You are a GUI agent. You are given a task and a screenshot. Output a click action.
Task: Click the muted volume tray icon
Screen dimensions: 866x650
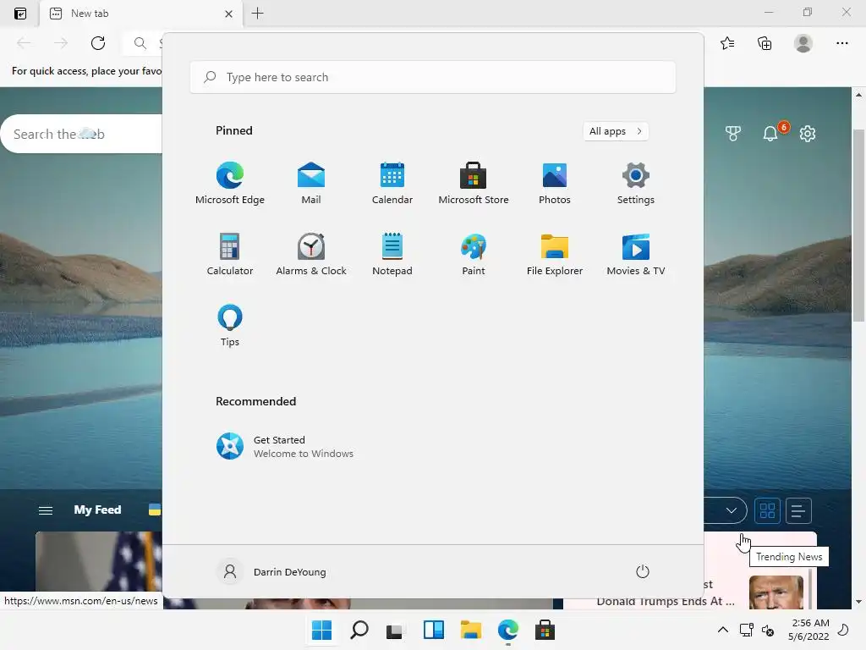(x=768, y=630)
